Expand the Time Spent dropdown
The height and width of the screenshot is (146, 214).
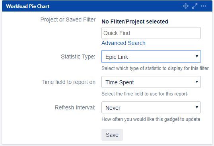(x=151, y=82)
